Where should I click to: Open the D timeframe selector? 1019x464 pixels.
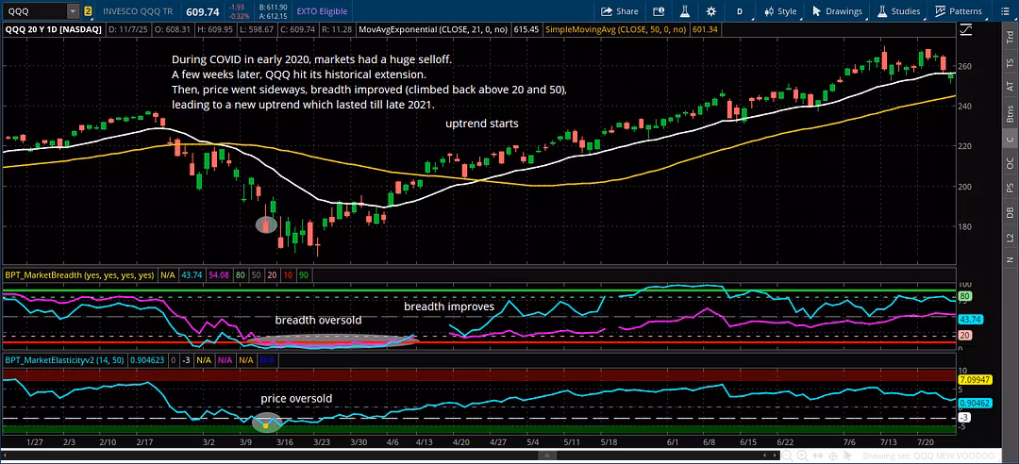pos(740,11)
